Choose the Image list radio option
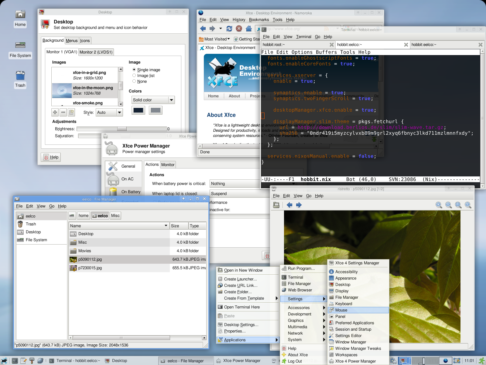The image size is (486, 365). [x=134, y=75]
